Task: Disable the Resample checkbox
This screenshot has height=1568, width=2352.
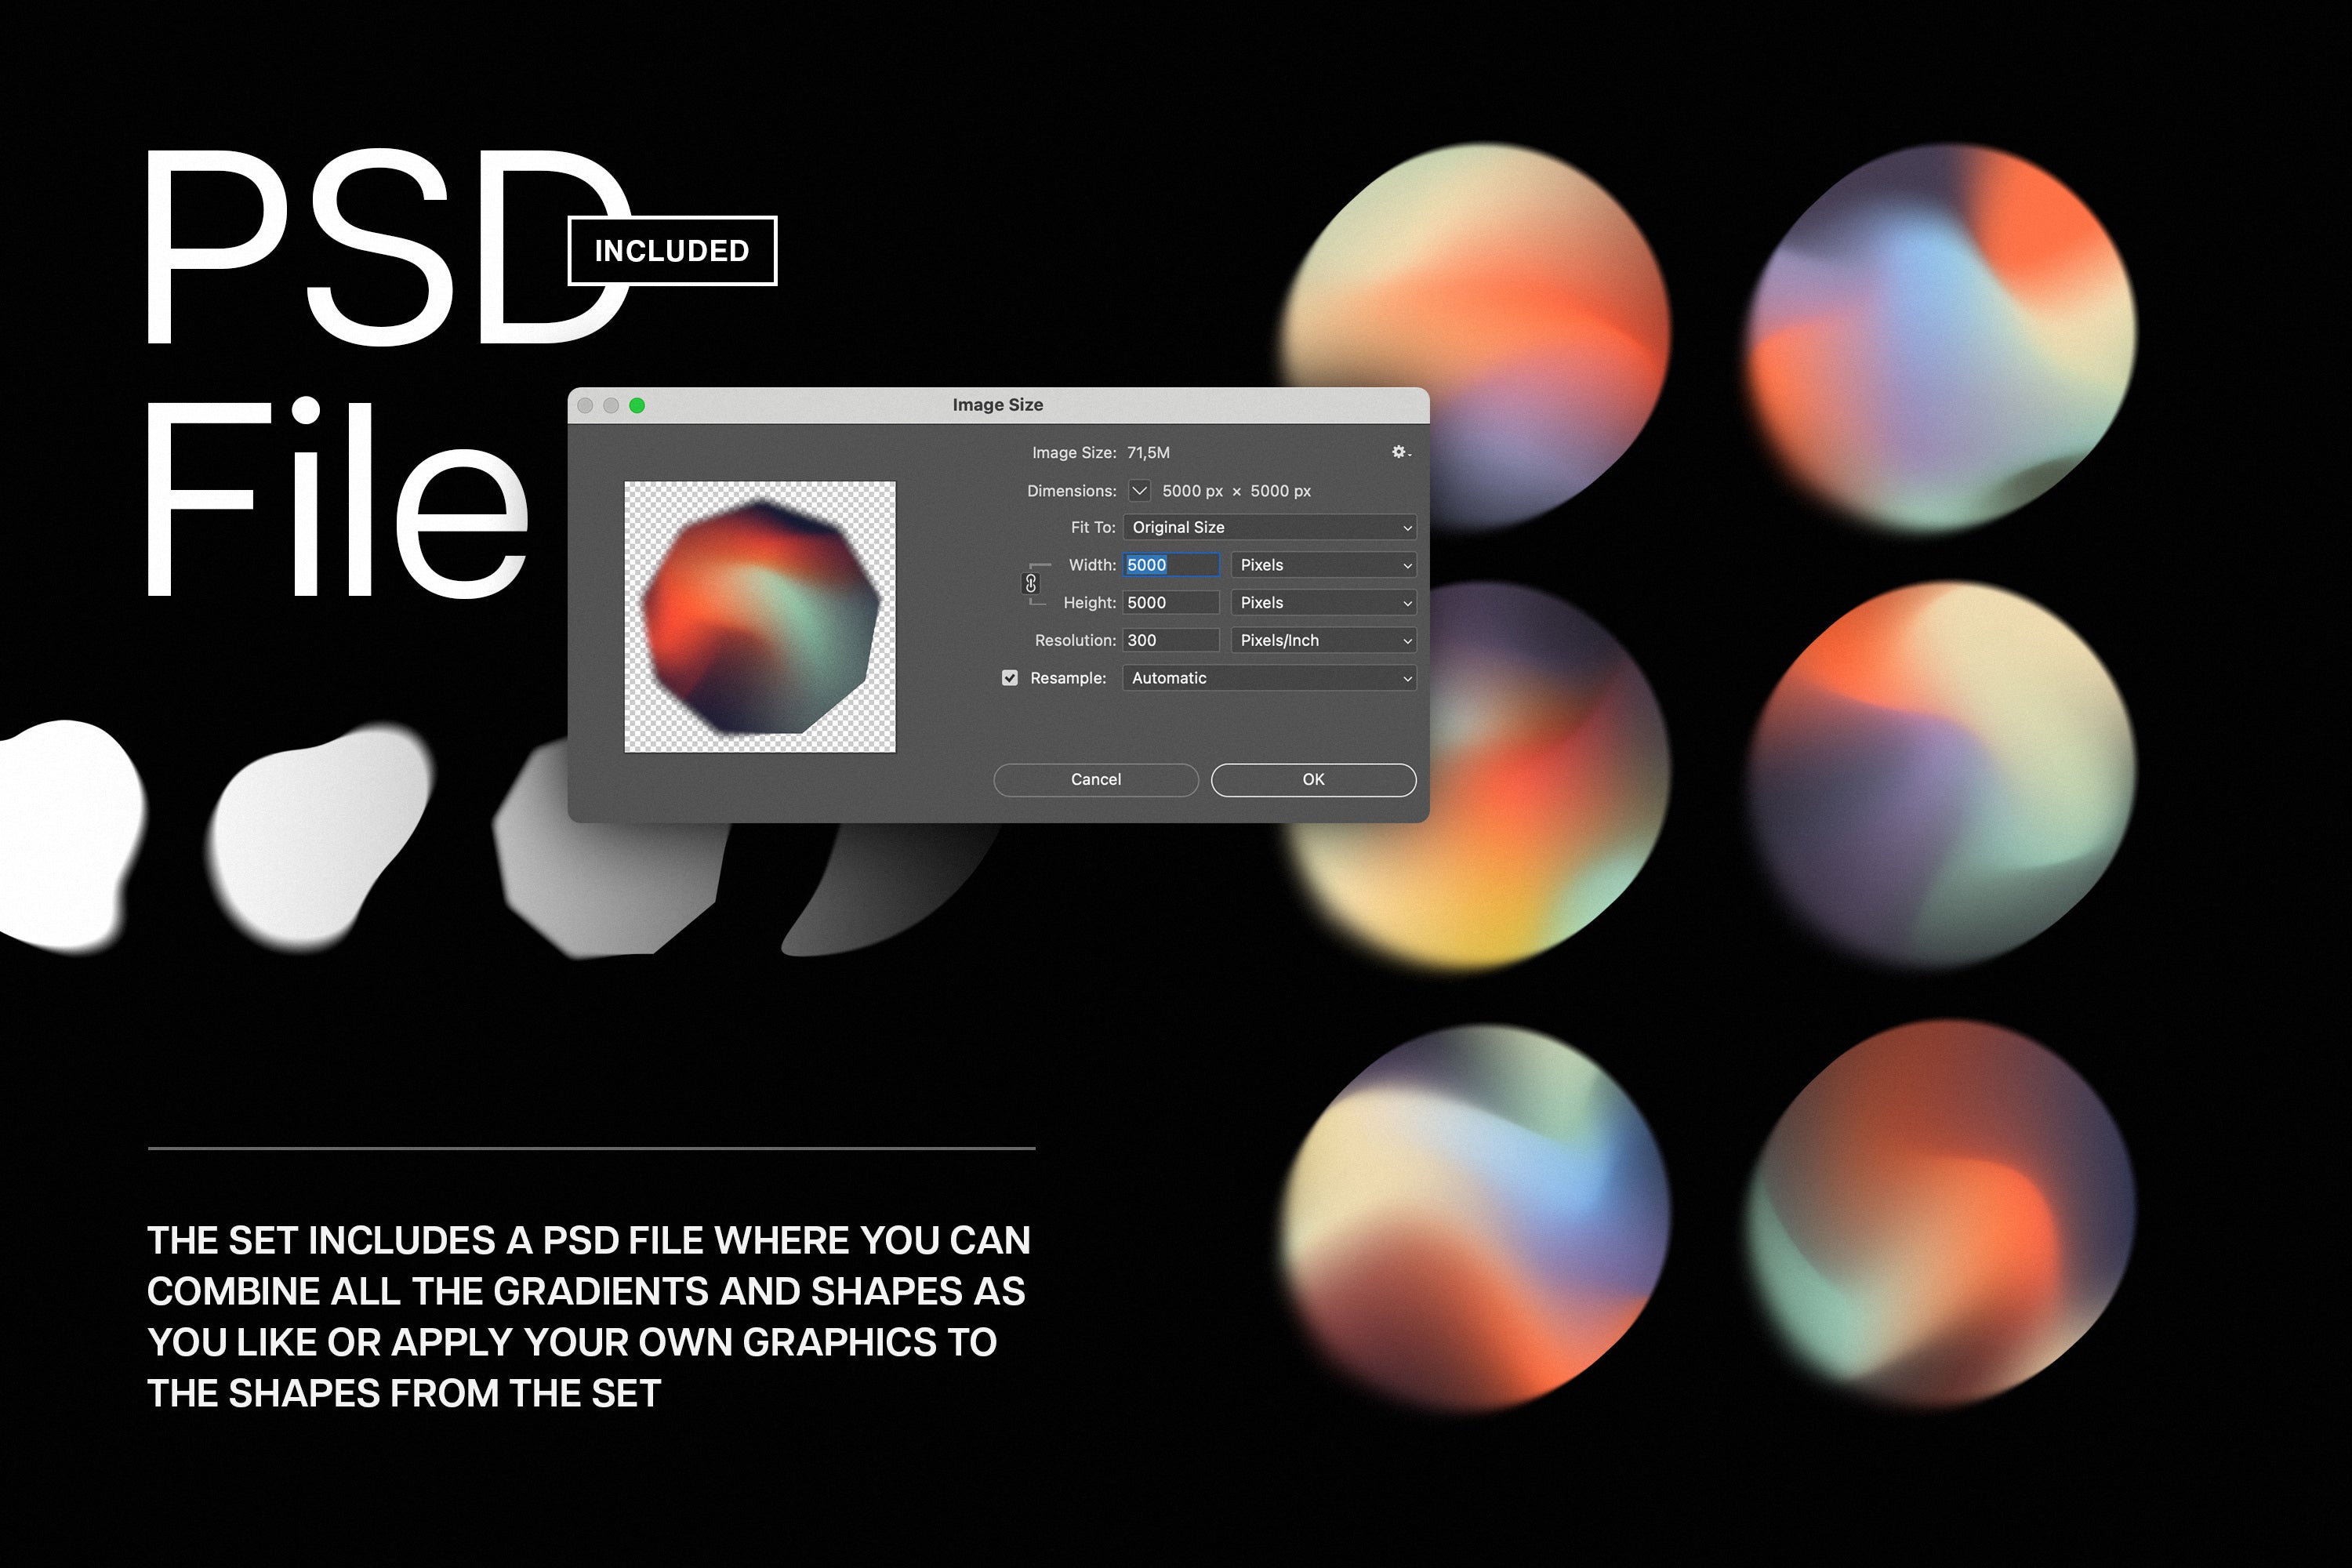Action: 1010,677
